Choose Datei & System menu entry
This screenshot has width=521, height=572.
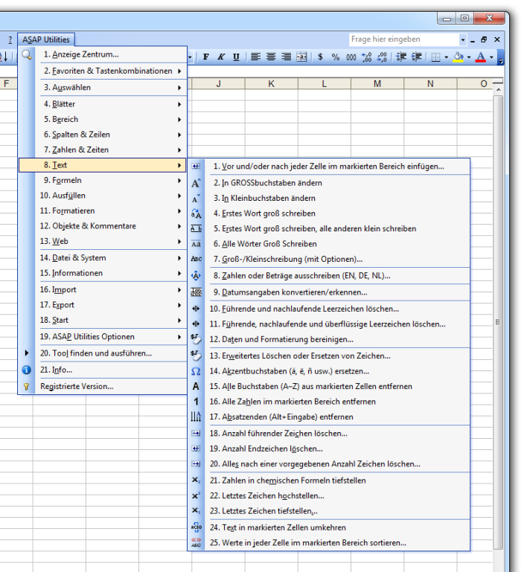pyautogui.click(x=102, y=258)
